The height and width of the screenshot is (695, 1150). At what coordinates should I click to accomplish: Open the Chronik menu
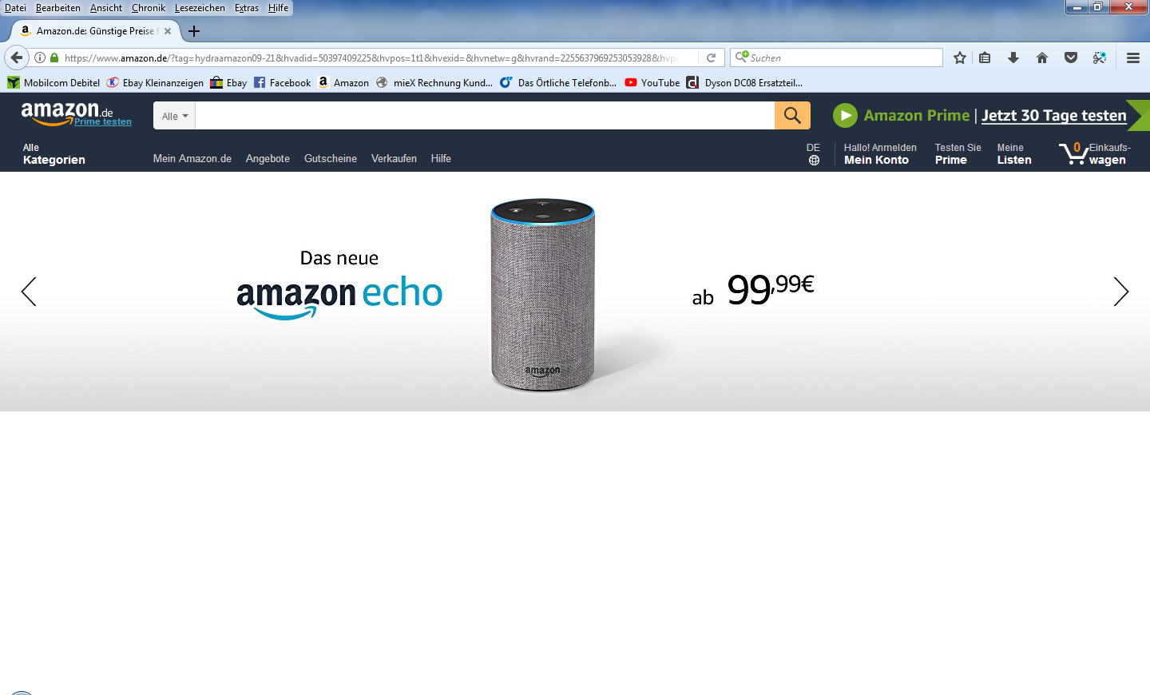click(x=149, y=8)
